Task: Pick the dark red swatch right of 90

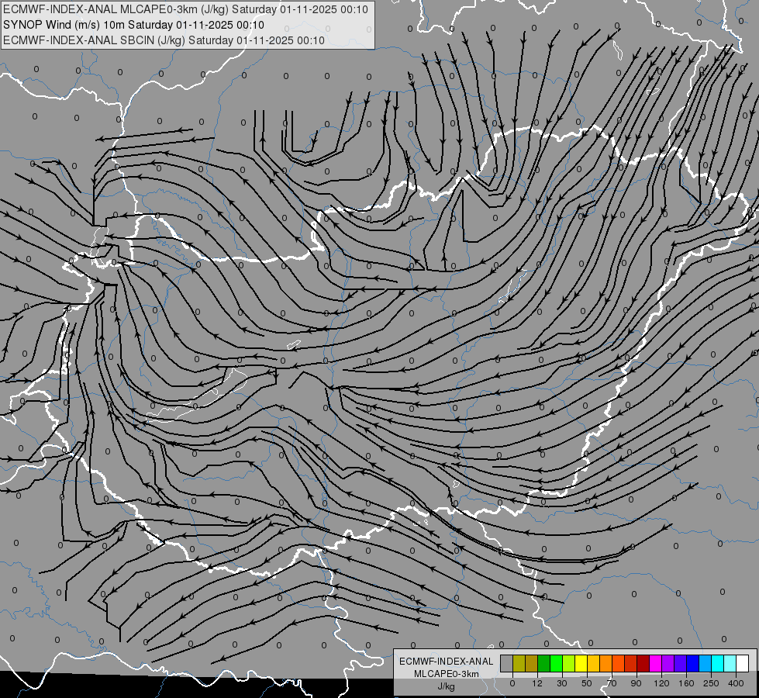Action: 643,663
